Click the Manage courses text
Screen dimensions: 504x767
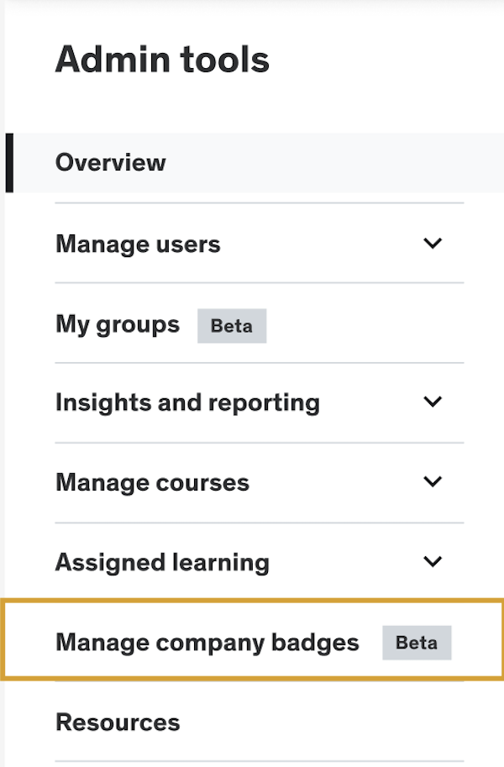(x=152, y=483)
